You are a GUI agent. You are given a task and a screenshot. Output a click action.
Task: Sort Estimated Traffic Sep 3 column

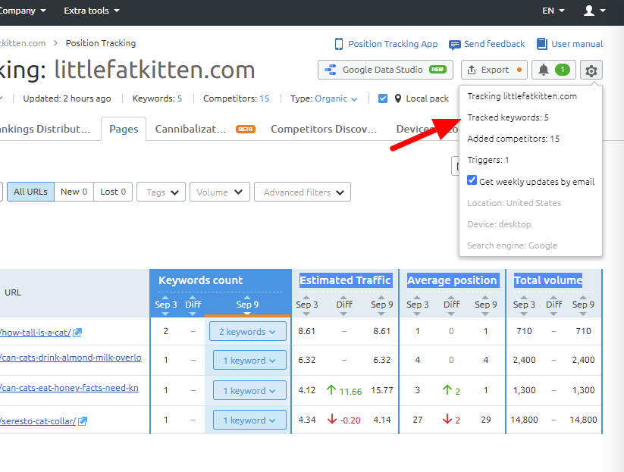[x=306, y=305]
